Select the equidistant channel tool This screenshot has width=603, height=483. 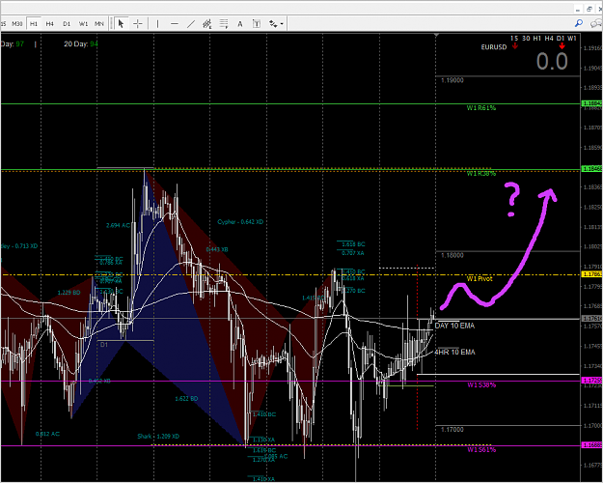coord(207,24)
